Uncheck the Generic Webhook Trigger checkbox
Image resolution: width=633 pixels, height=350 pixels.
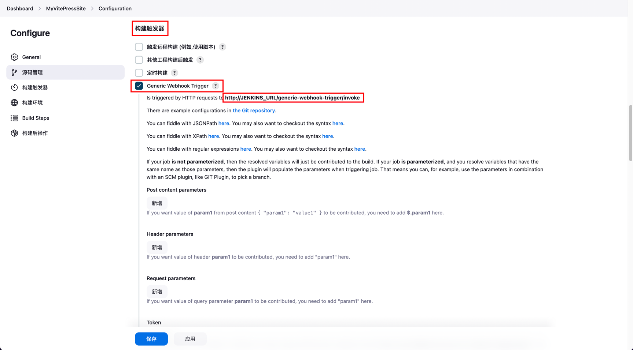pyautogui.click(x=139, y=86)
